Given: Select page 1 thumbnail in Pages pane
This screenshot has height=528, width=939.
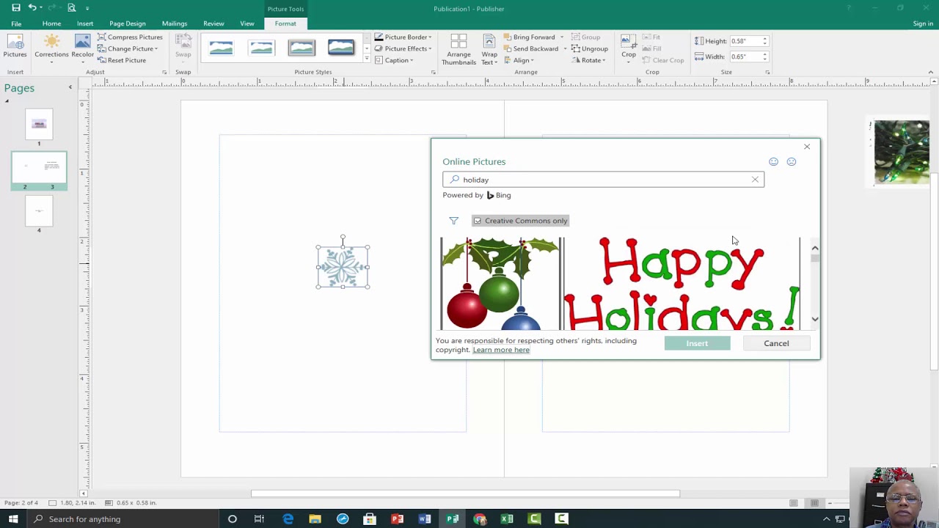Looking at the screenshot, I should pos(39,124).
